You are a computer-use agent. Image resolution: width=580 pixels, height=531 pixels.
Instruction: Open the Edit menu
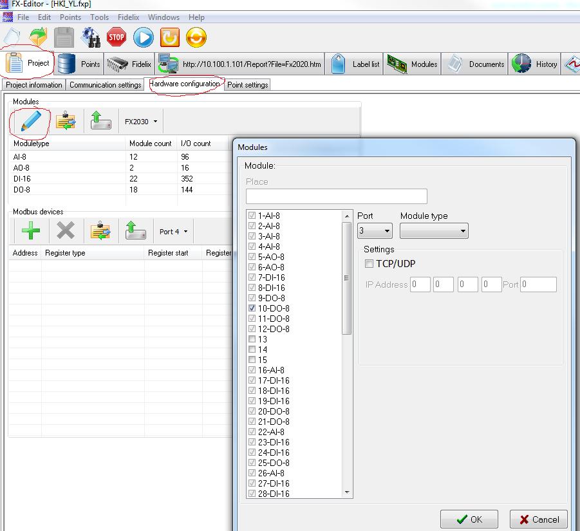(44, 17)
